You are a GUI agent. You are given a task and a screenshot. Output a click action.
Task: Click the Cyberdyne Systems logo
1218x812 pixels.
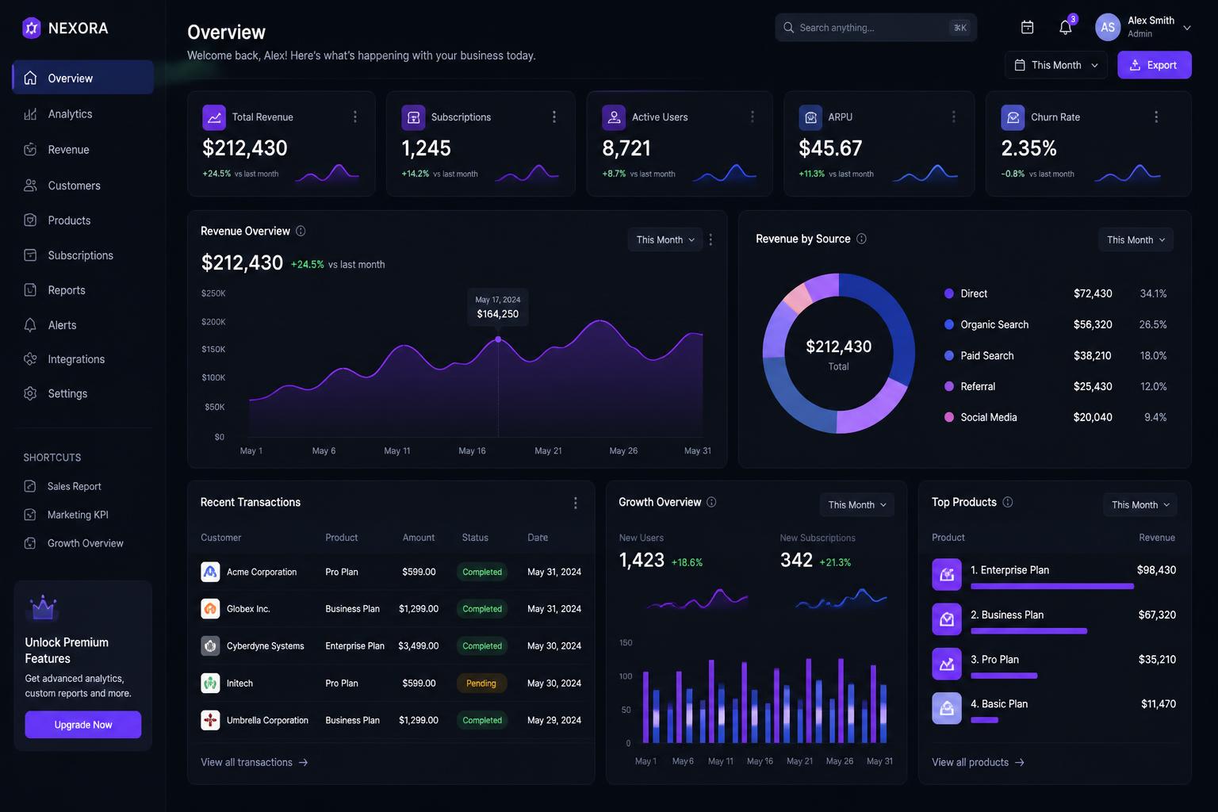[210, 646]
